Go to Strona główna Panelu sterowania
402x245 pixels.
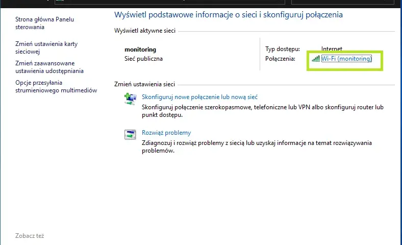(x=44, y=23)
